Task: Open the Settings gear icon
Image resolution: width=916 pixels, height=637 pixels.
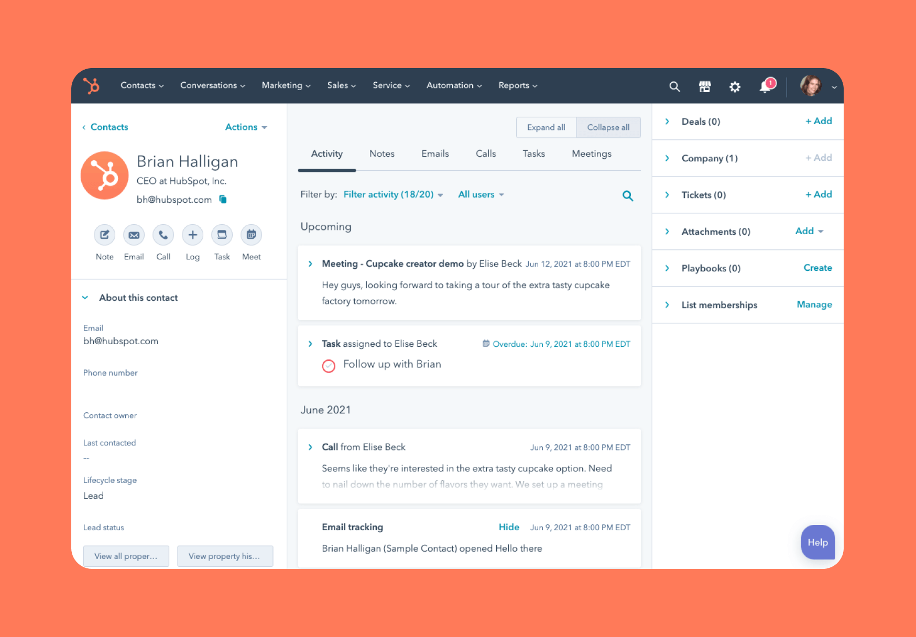Action: (735, 86)
